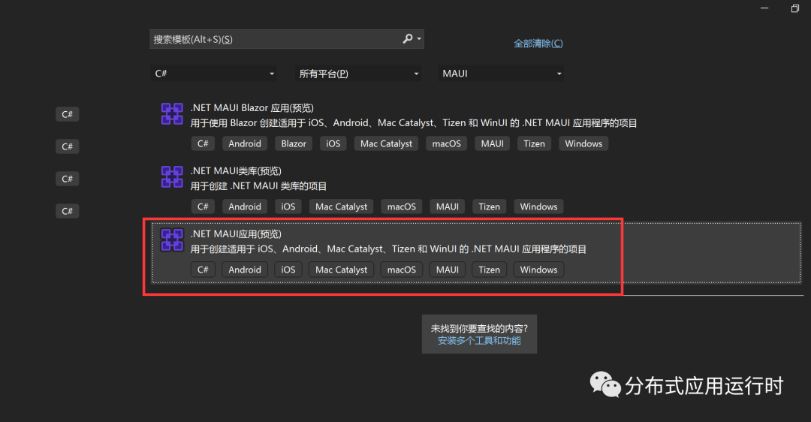Open the search options arrow beside magnifier
This screenshot has width=811, height=422.
[419, 39]
